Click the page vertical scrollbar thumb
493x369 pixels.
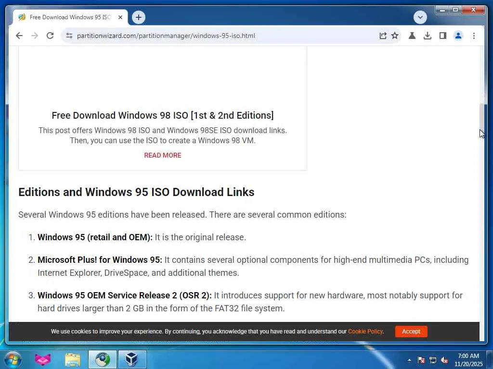(481, 118)
